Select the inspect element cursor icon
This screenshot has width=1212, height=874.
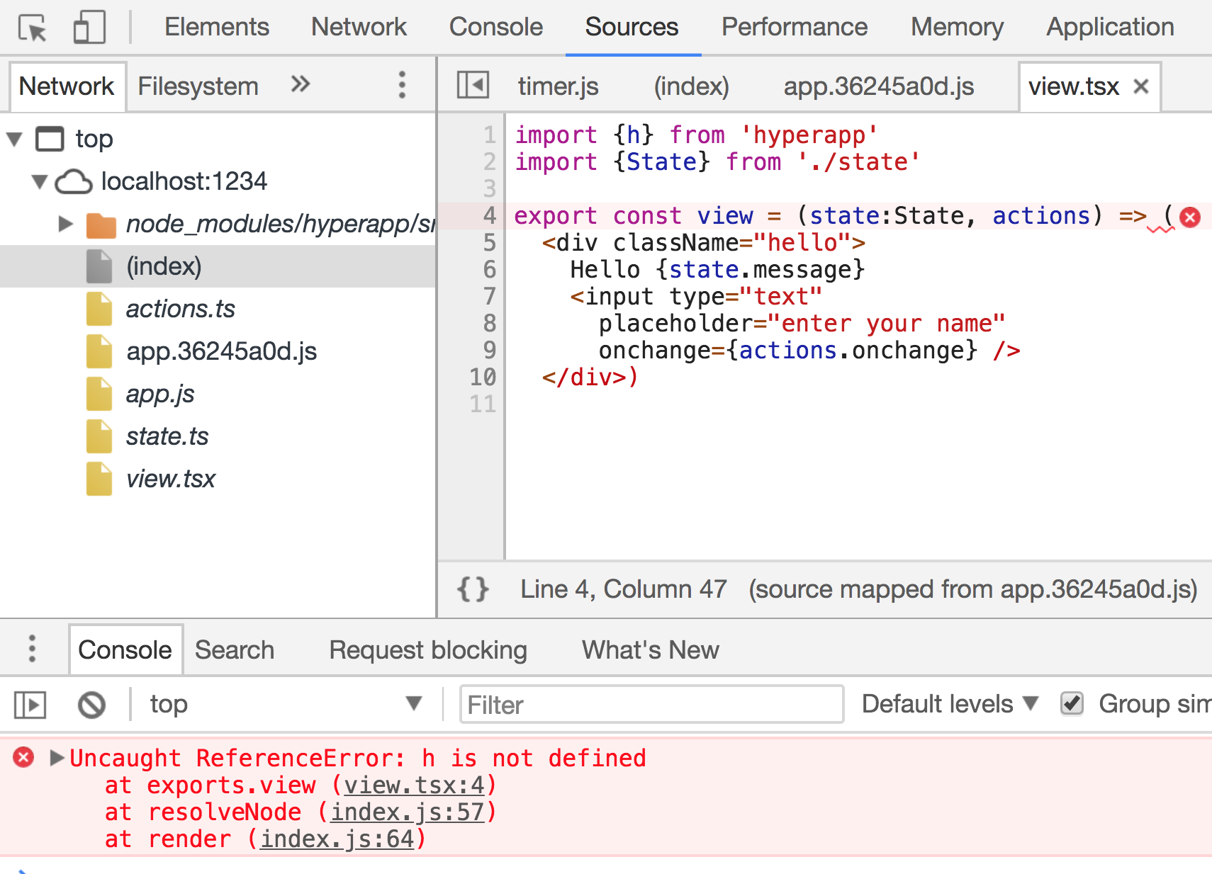(x=31, y=26)
